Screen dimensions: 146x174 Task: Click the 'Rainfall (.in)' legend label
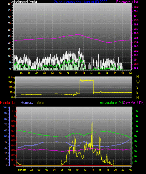pos(9,103)
